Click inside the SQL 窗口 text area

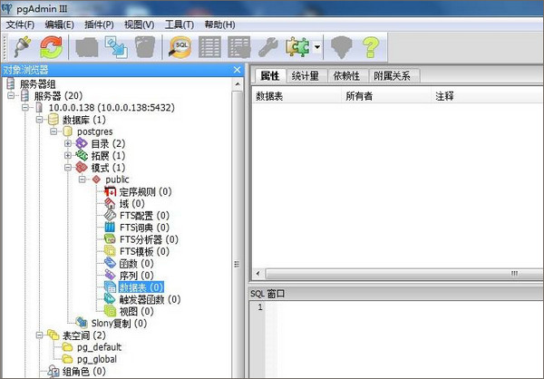click(404, 339)
